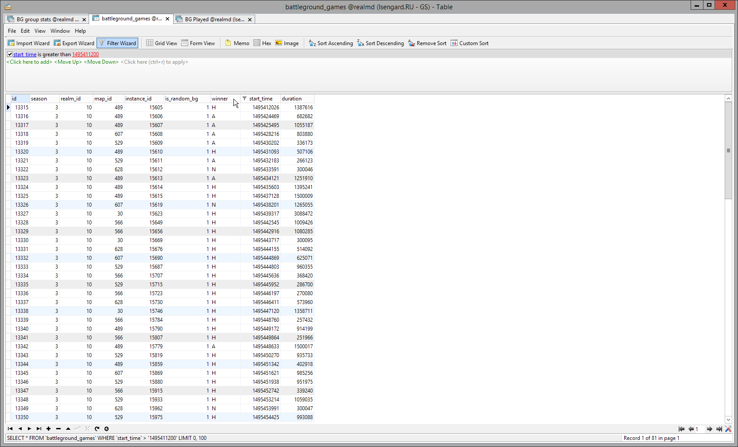
Task: Add a new record with plus icon
Action: click(x=49, y=428)
